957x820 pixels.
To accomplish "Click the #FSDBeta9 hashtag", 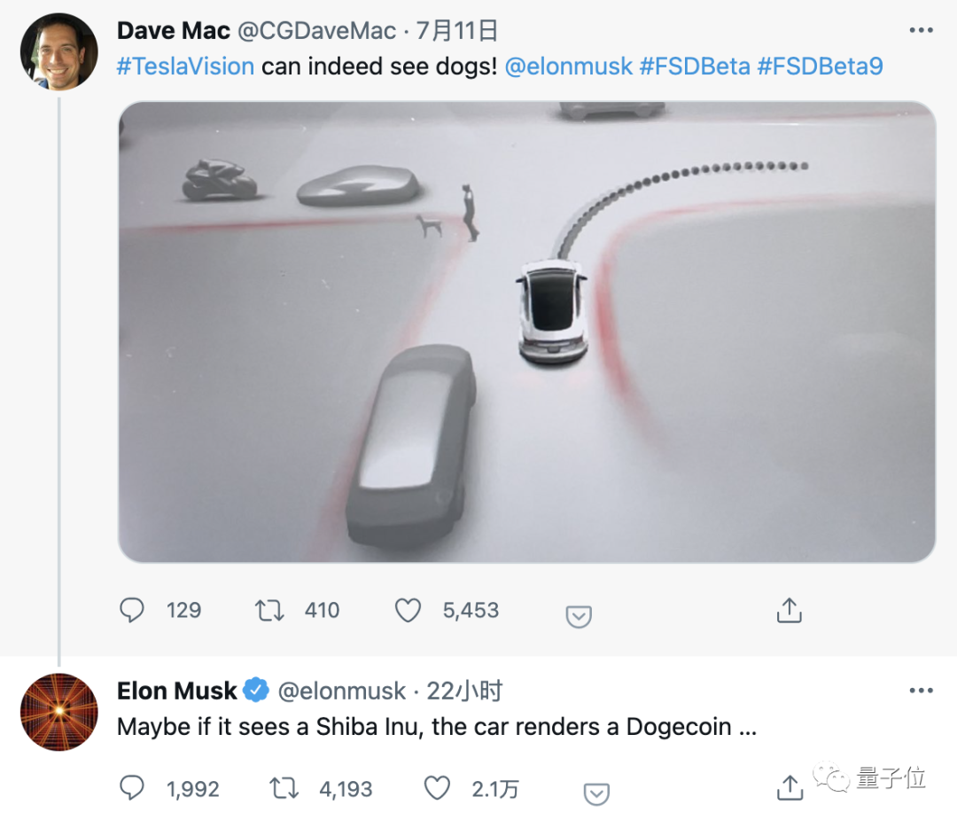I will pos(820,66).
